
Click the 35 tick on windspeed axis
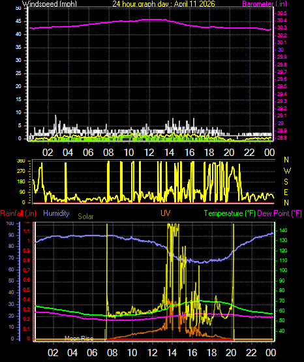[x=18, y=48]
